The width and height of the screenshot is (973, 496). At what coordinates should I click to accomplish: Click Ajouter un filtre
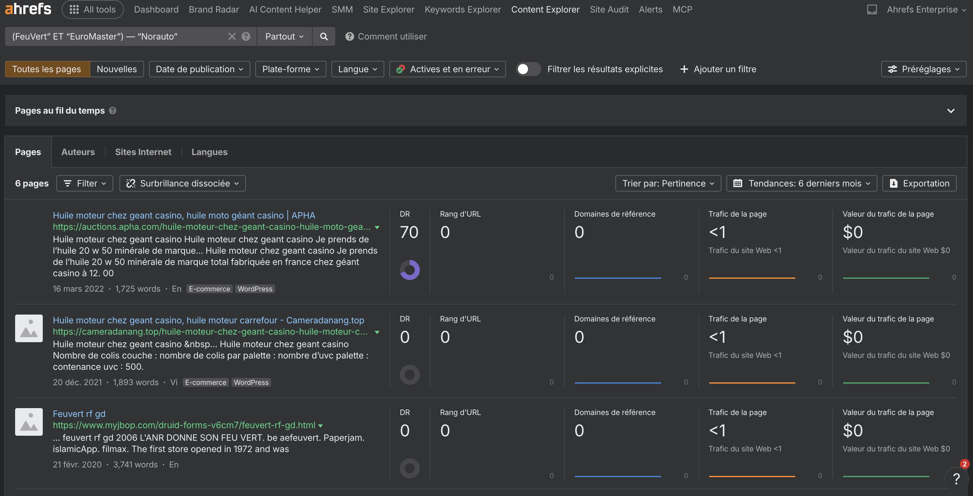(718, 69)
